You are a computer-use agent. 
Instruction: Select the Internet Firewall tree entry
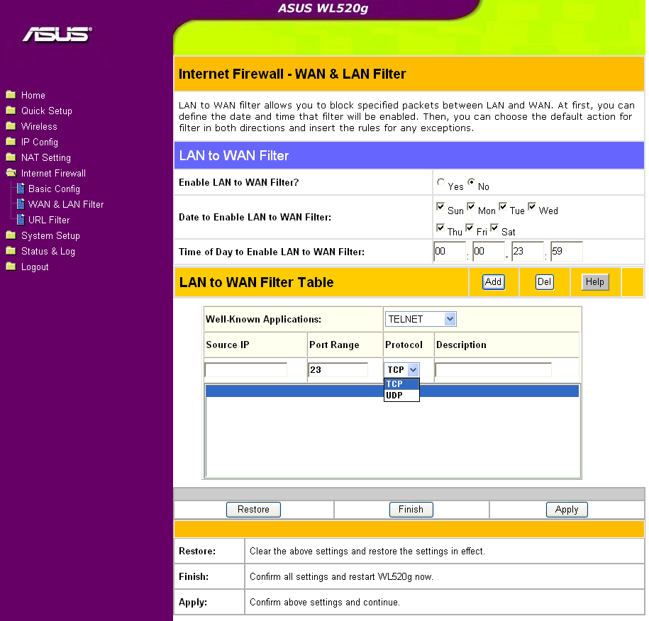pyautogui.click(x=53, y=174)
